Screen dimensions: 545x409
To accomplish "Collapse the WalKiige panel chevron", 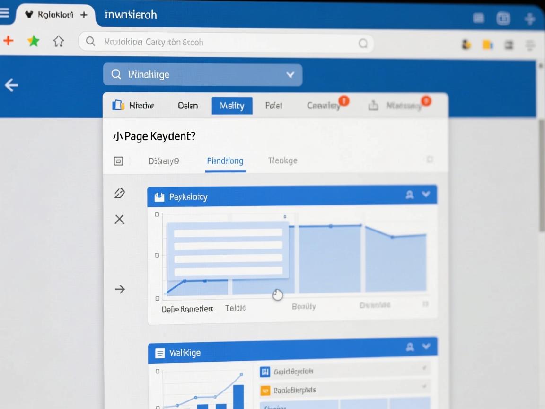I will click(x=426, y=347).
